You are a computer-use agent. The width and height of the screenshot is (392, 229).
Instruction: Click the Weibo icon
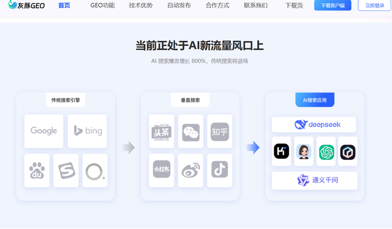pyautogui.click(x=190, y=170)
